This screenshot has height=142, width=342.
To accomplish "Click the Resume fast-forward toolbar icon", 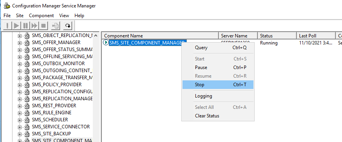I will 34,26.
